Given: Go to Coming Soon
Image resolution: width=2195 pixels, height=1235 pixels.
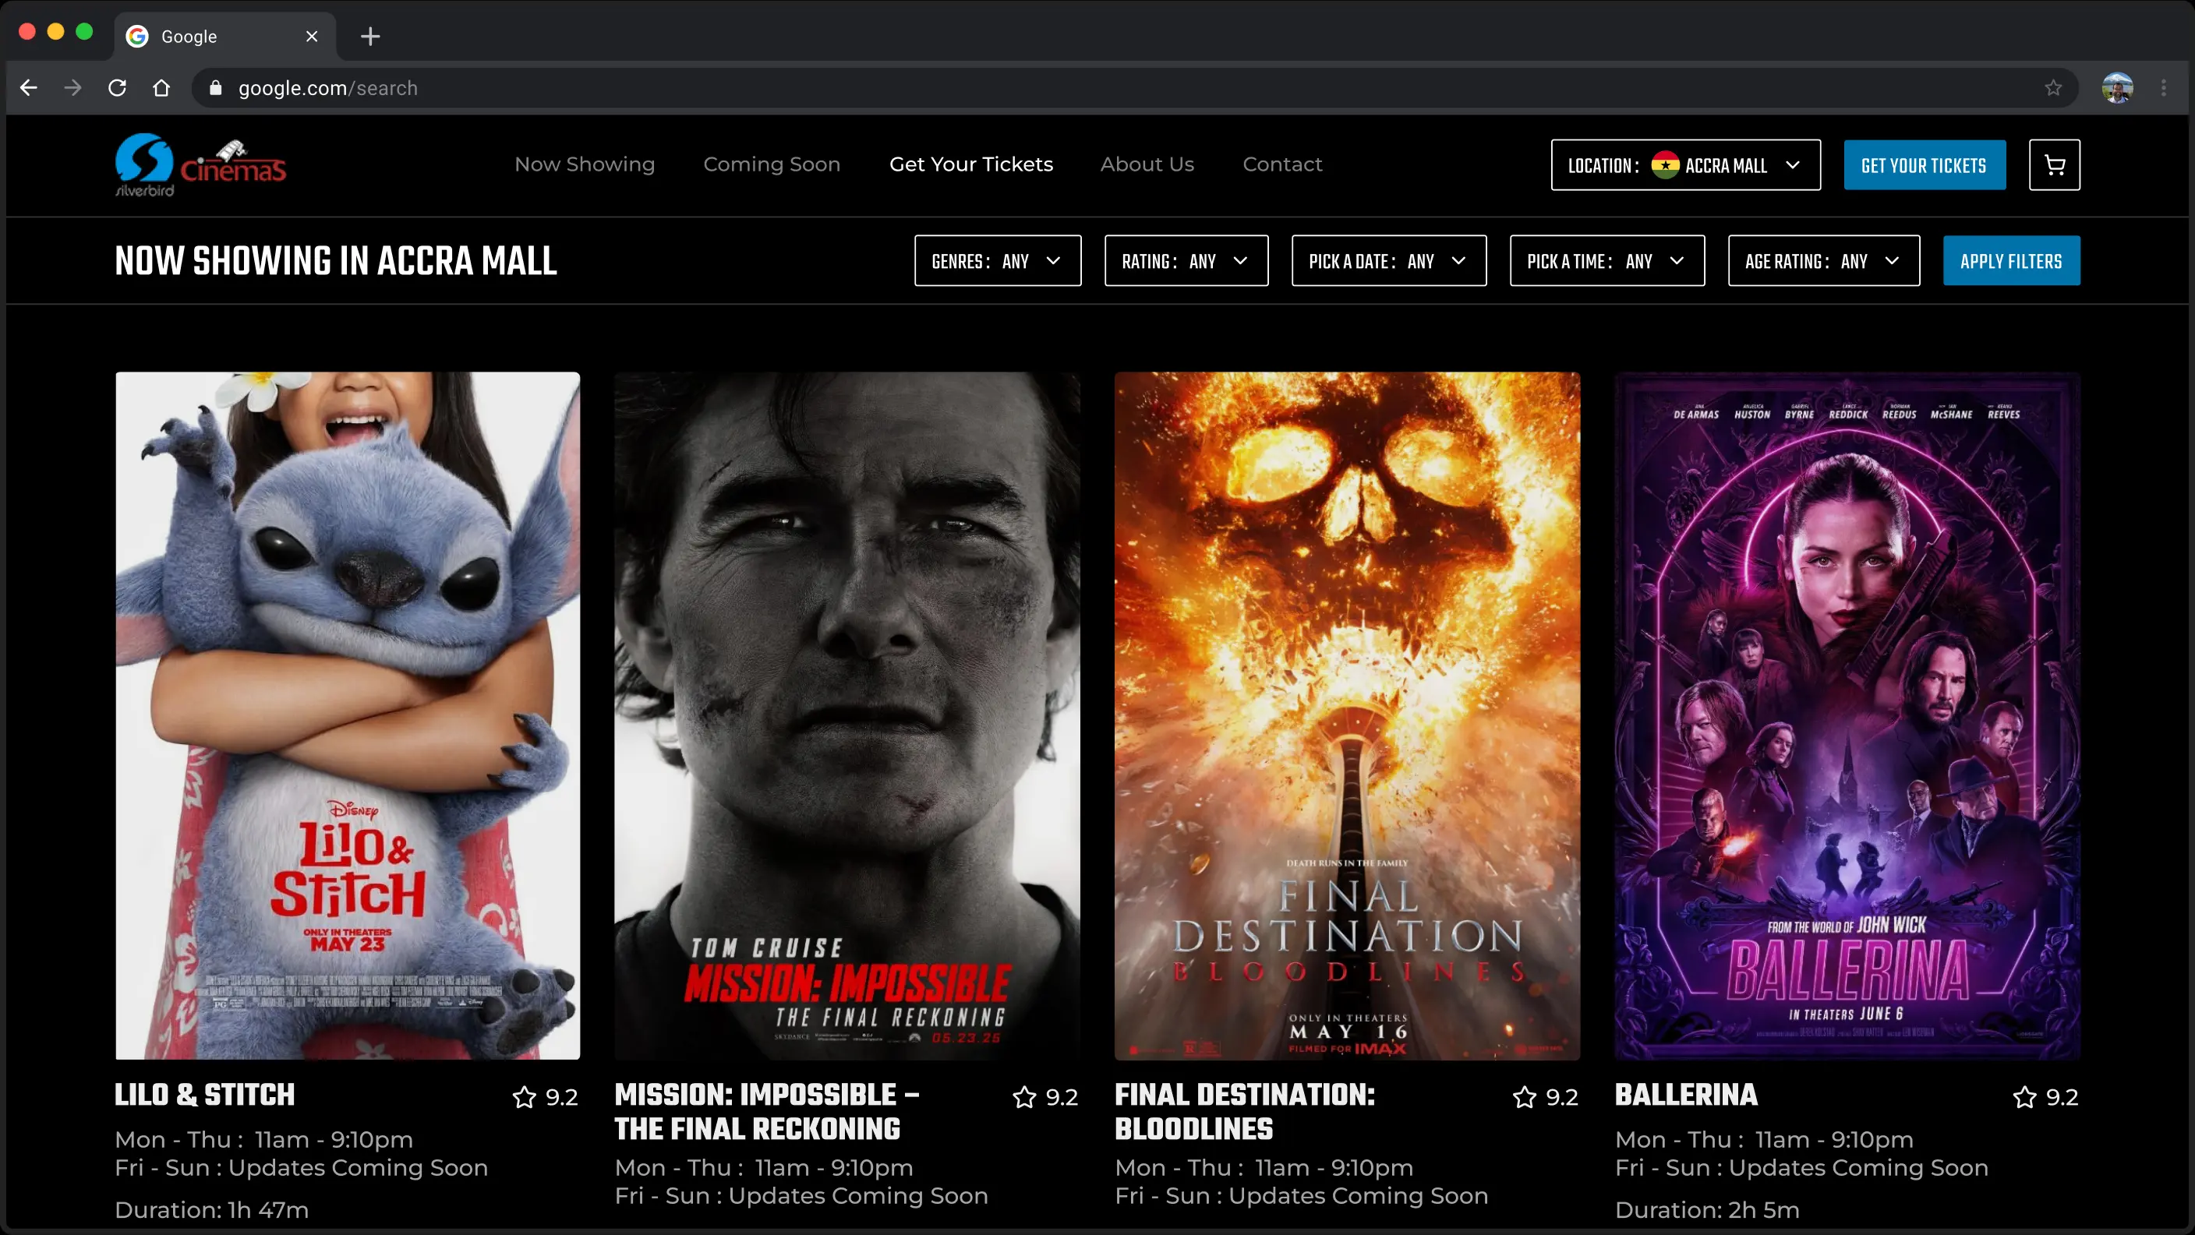Looking at the screenshot, I should (x=771, y=164).
